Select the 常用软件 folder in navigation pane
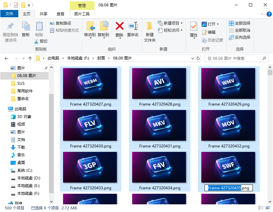273x212 pixels. click(25, 91)
